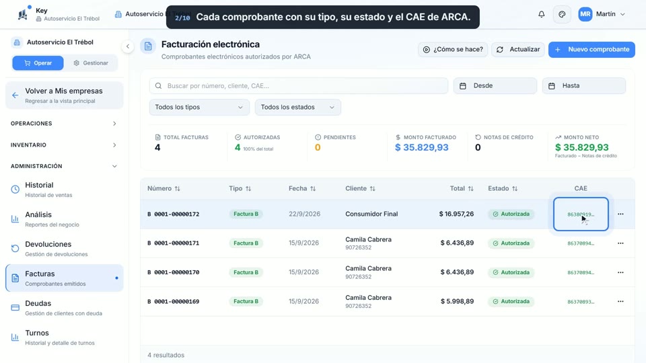Collapse the Administración section
The height and width of the screenshot is (363, 646).
tap(64, 166)
